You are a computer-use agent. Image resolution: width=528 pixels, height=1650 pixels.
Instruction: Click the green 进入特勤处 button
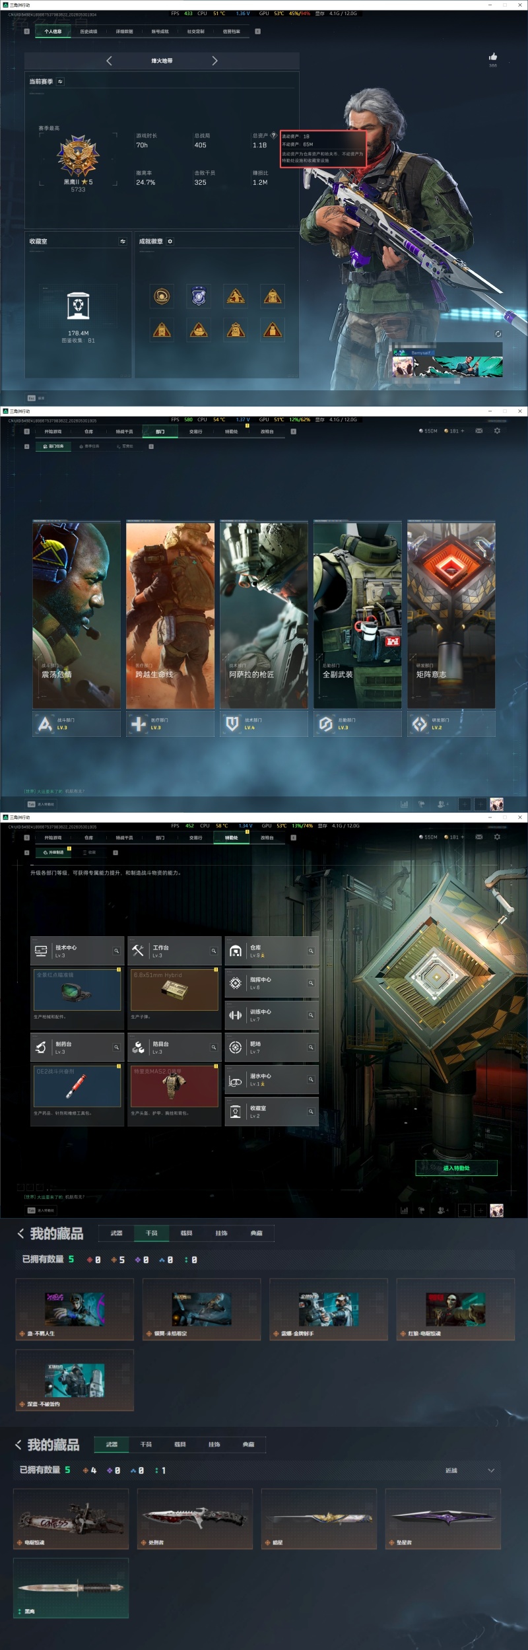[456, 1168]
